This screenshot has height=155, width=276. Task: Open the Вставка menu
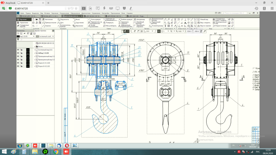(x=47, y=13)
